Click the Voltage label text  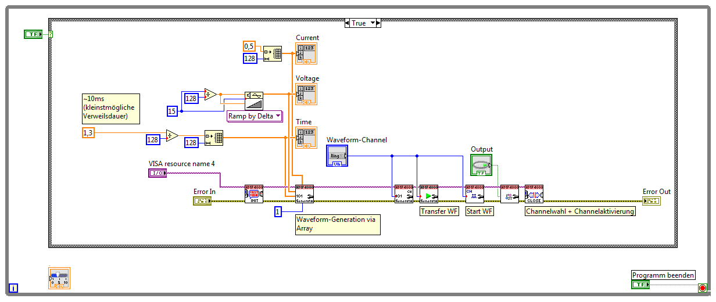307,78
